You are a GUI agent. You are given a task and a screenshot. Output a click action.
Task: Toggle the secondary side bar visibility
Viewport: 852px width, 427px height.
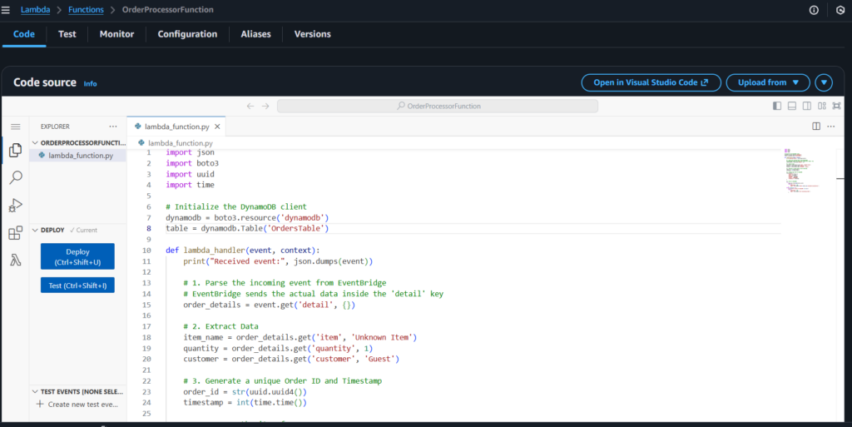[x=807, y=106]
